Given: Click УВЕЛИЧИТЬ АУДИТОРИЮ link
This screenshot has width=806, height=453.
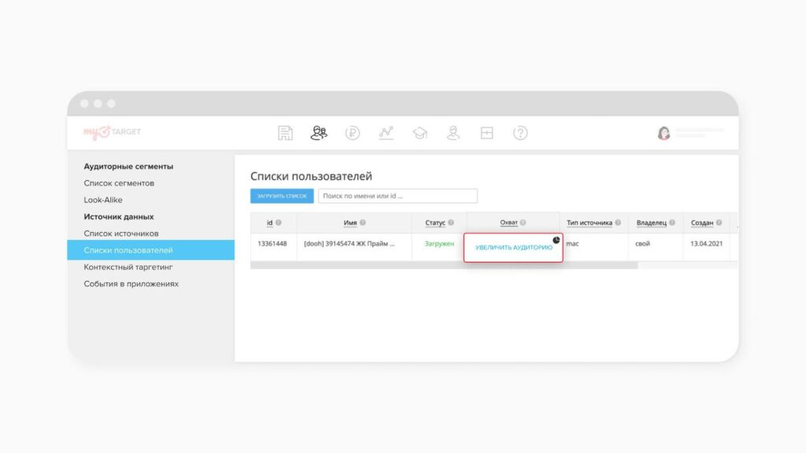Looking at the screenshot, I should click(513, 248).
